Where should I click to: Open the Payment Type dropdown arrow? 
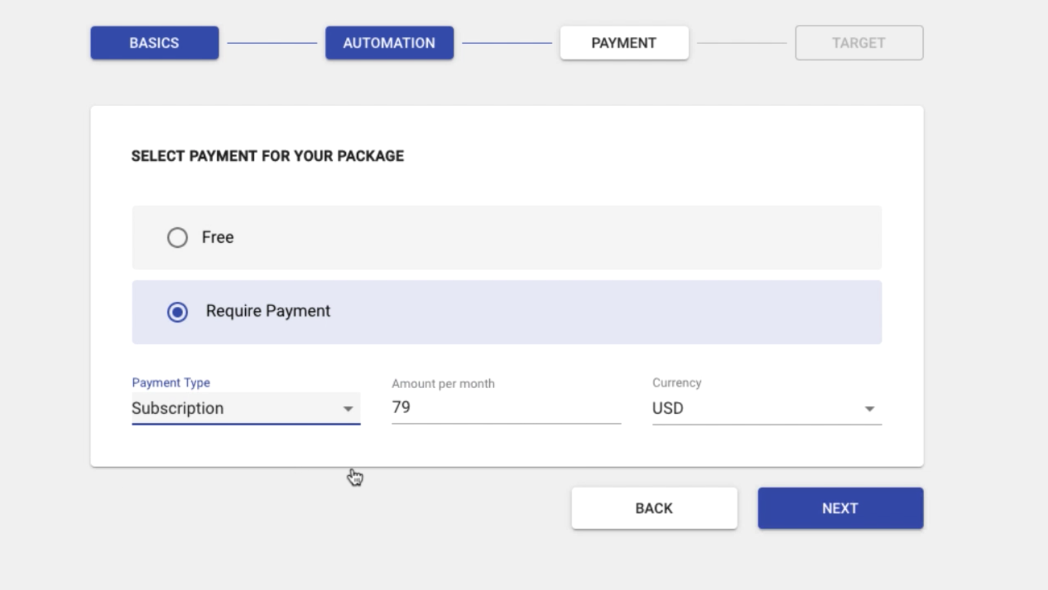[x=348, y=409]
